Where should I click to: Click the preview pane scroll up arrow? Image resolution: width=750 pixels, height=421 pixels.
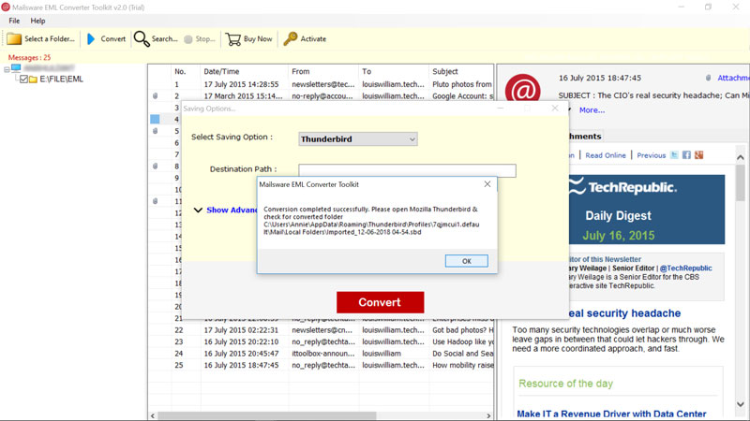click(x=741, y=157)
